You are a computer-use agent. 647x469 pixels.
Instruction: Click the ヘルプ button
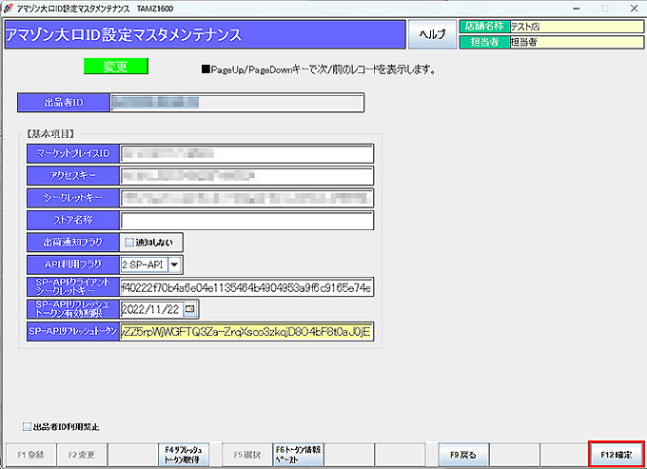[432, 34]
